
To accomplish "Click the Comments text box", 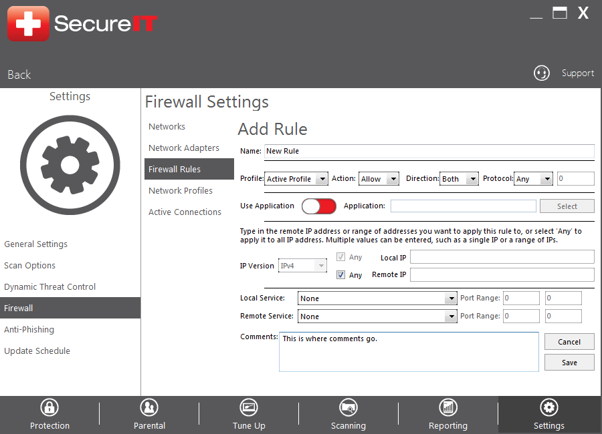I will point(409,352).
